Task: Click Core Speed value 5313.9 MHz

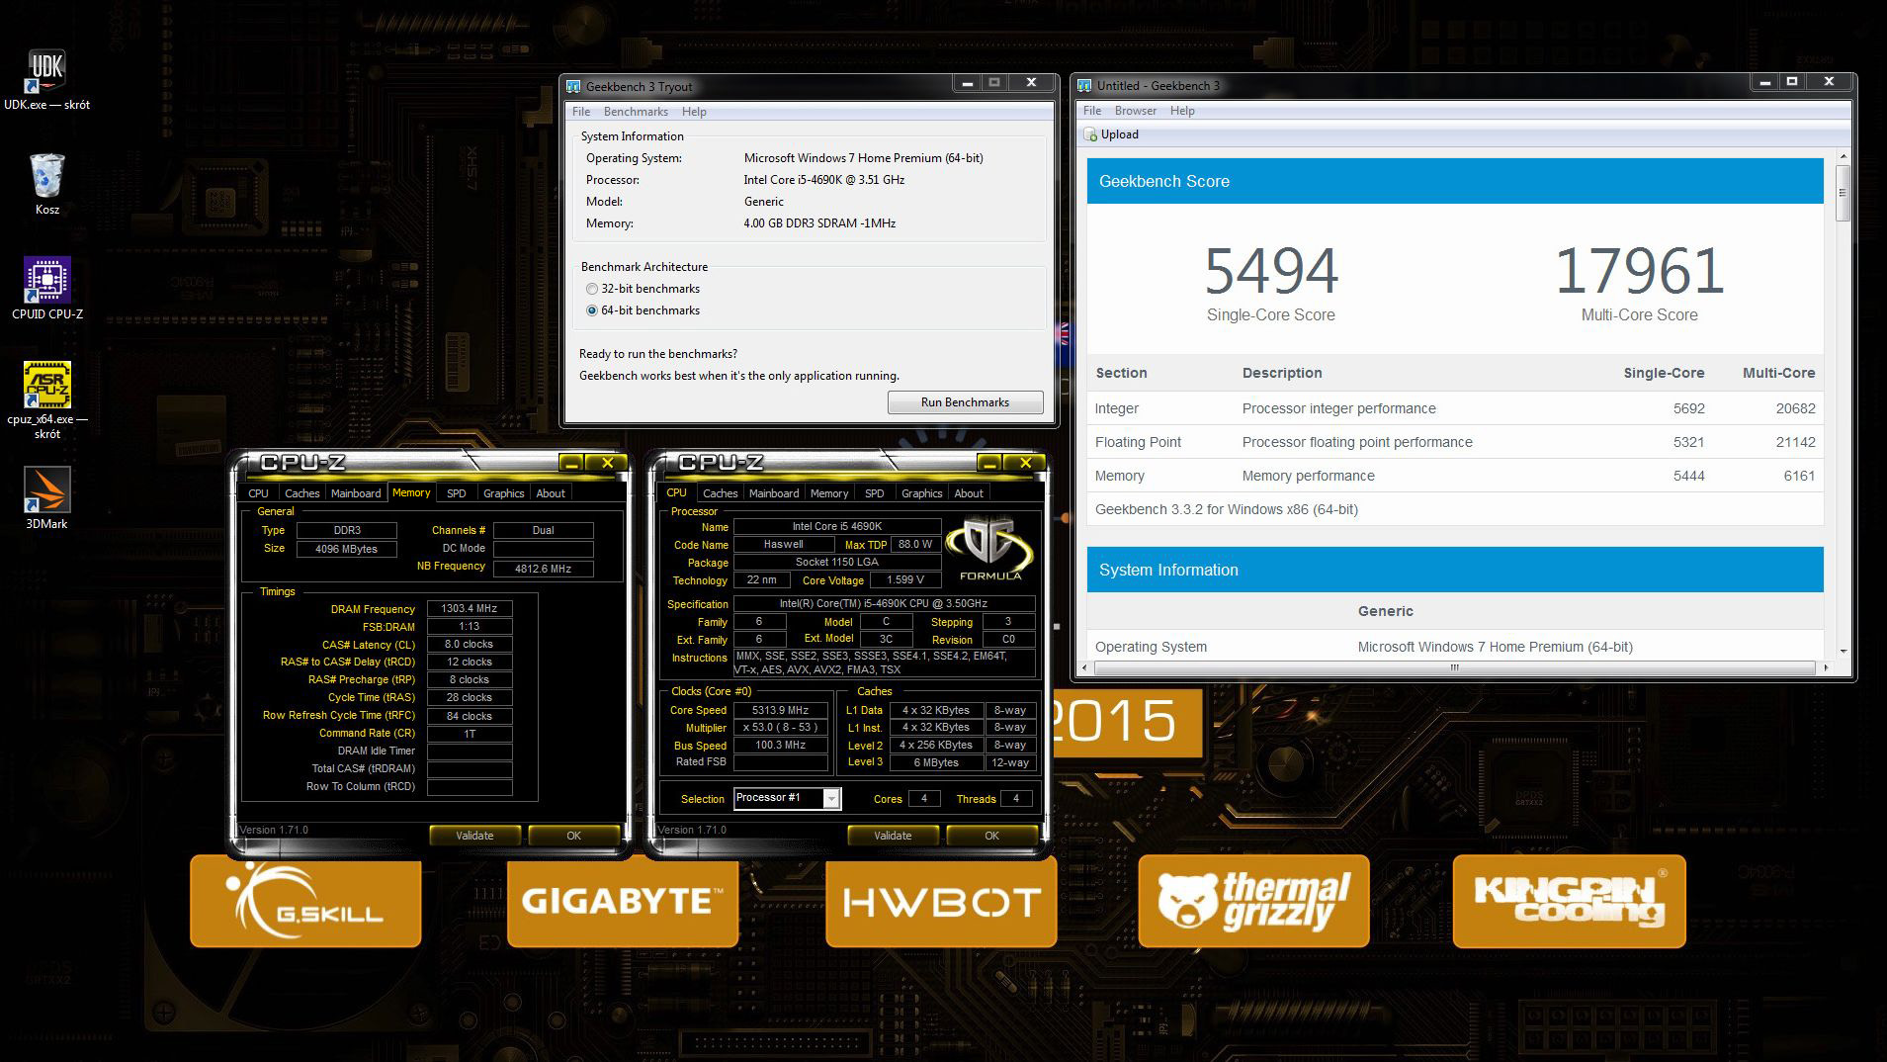Action: pyautogui.click(x=780, y=710)
